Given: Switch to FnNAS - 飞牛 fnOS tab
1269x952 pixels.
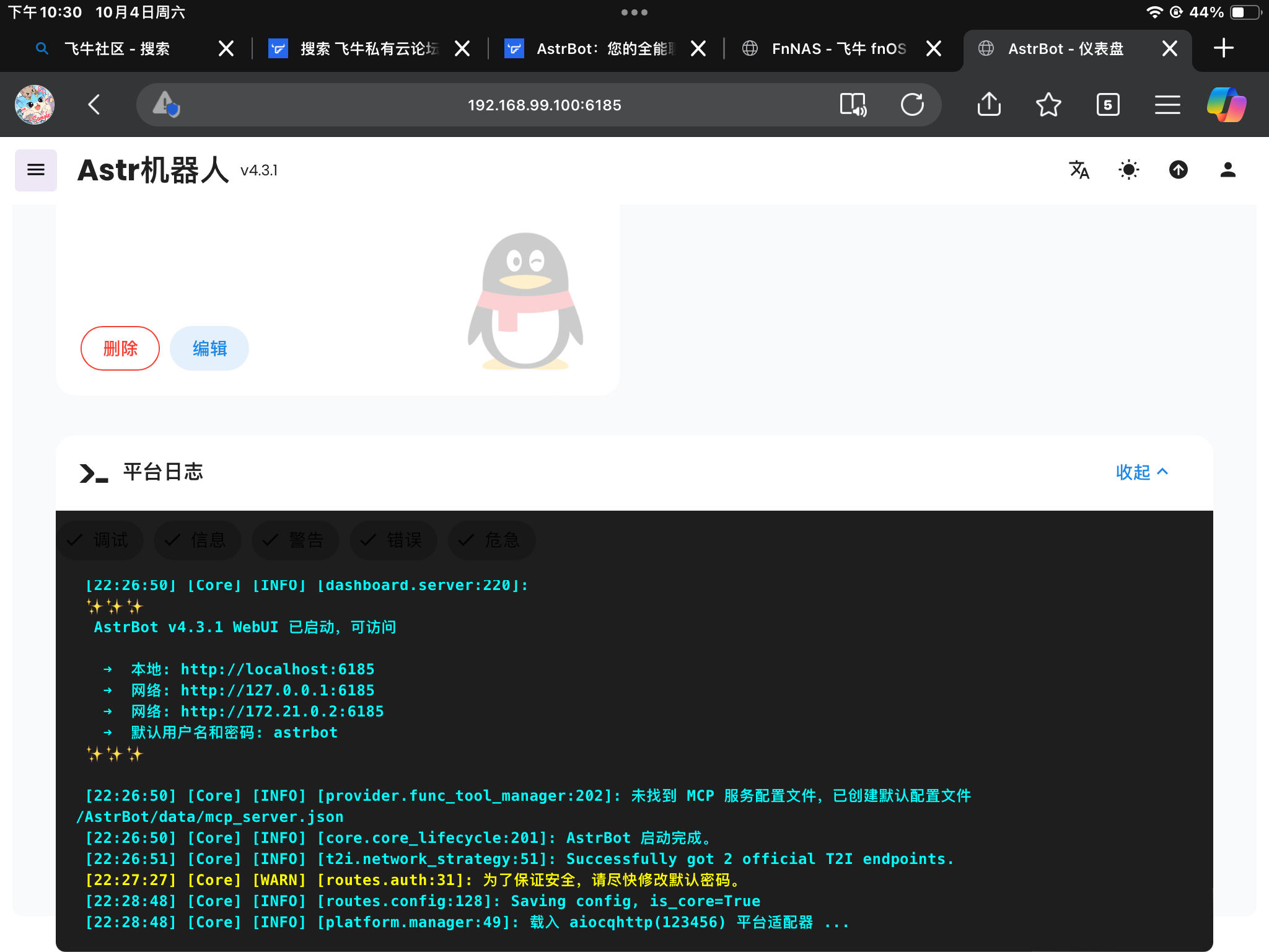Looking at the screenshot, I should click(x=838, y=49).
